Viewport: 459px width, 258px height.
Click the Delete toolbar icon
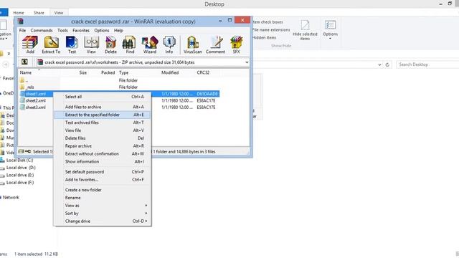110,44
